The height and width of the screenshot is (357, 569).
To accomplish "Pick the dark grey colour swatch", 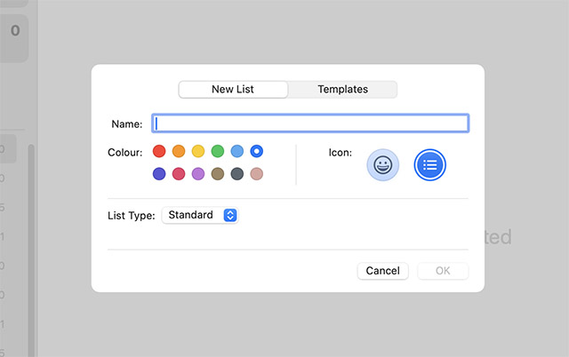I will (x=237, y=174).
